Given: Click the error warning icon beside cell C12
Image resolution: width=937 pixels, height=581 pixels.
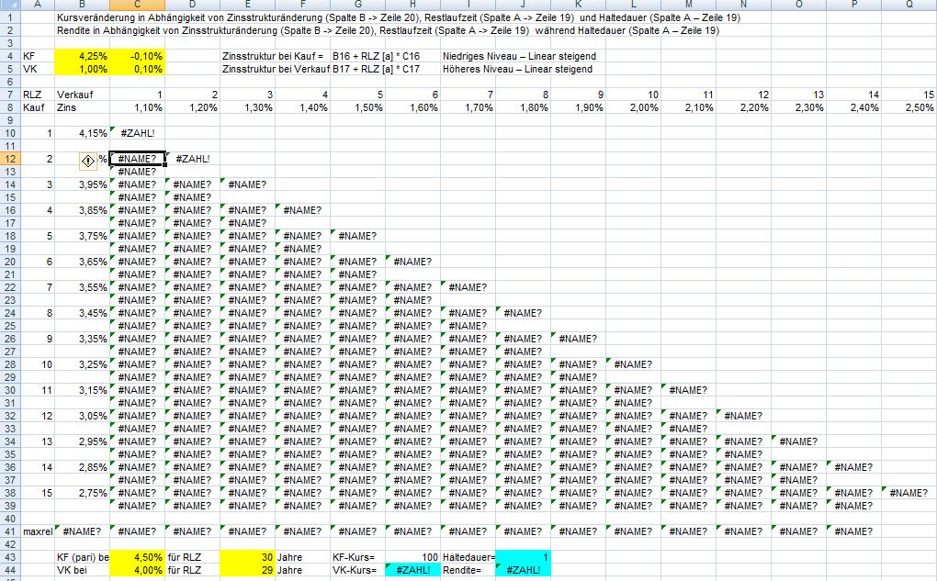Looking at the screenshot, I should point(89,159).
